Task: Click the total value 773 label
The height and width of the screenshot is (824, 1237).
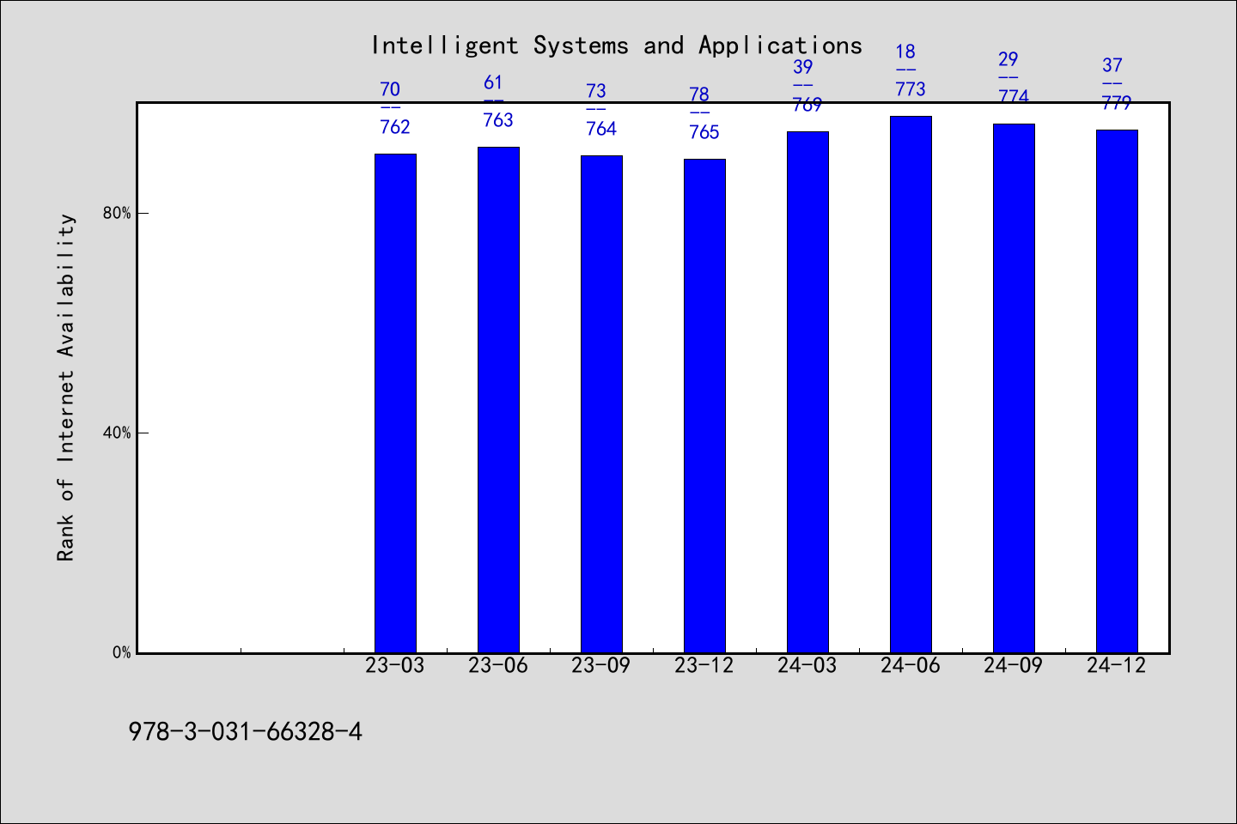Action: click(x=911, y=89)
